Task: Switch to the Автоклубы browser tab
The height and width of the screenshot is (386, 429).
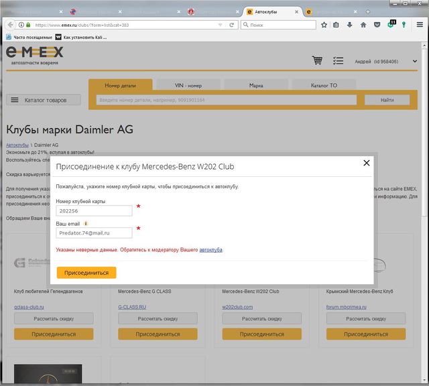Action: click(x=270, y=12)
